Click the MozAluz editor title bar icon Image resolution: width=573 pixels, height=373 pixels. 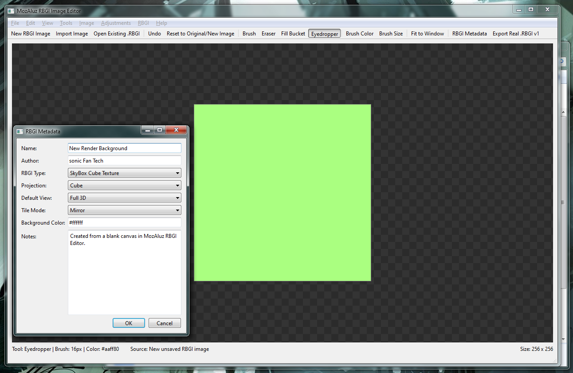11,11
